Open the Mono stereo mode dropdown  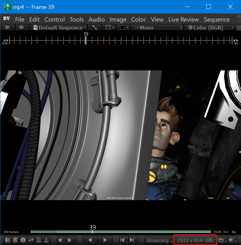(x=157, y=27)
